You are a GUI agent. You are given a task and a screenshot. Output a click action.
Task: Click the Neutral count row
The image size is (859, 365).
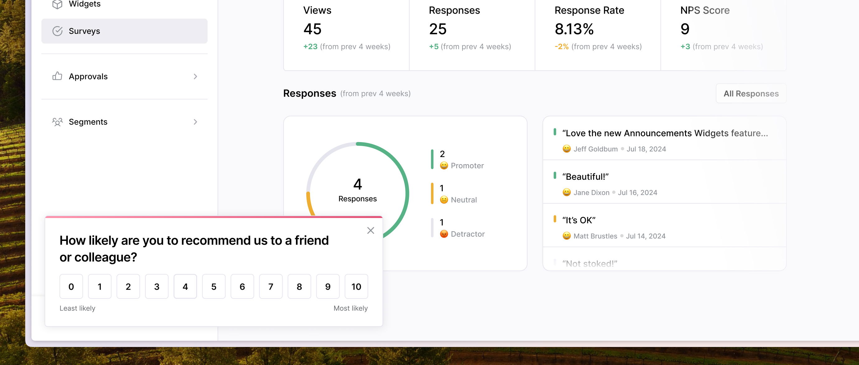pos(454,194)
